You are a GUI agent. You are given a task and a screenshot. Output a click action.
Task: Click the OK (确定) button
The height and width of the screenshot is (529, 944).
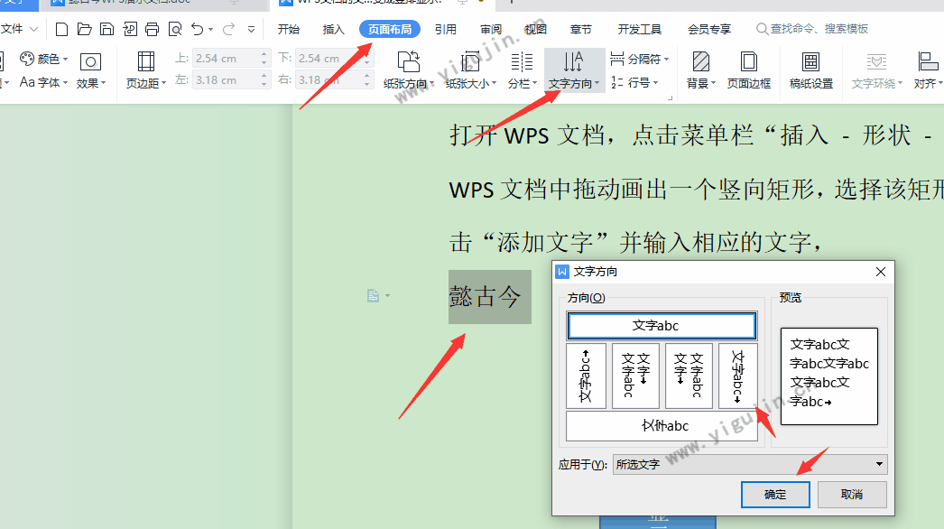tap(775, 495)
